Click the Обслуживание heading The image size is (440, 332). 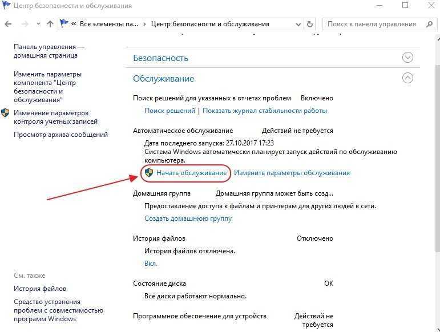[163, 79]
